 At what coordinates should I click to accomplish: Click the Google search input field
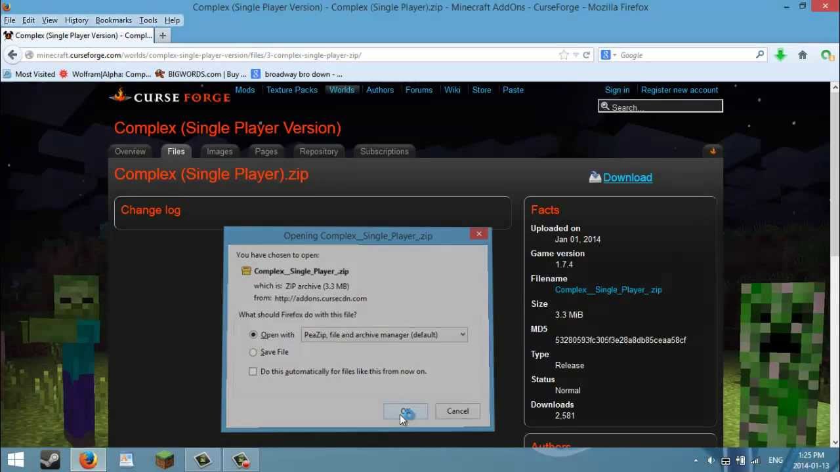686,55
